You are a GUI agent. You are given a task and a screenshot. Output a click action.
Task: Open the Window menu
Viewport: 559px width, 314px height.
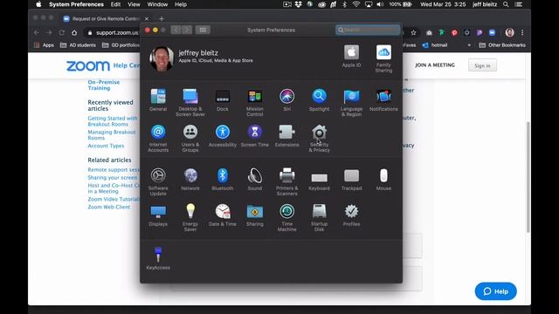157,4
